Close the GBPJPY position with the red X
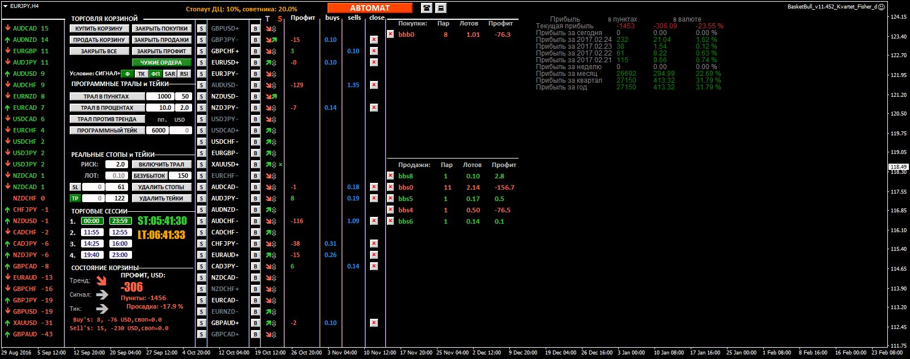 (x=373, y=40)
